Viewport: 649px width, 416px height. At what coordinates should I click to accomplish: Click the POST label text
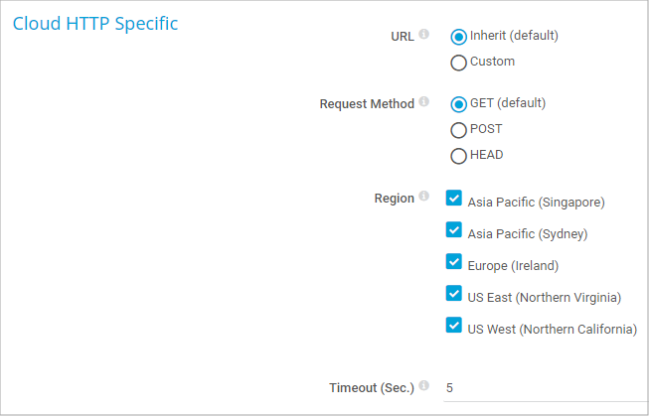(486, 129)
